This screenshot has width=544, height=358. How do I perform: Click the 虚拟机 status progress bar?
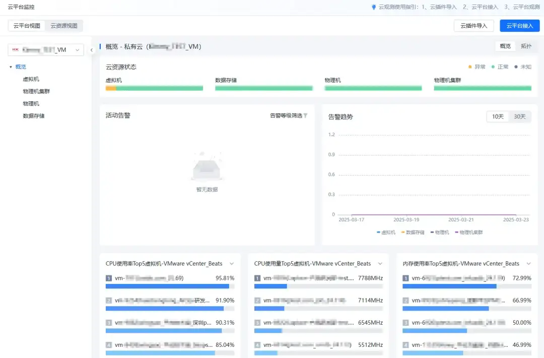(155, 88)
